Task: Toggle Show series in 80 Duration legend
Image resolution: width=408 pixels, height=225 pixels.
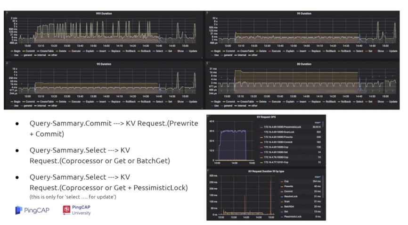Action: click(379, 102)
